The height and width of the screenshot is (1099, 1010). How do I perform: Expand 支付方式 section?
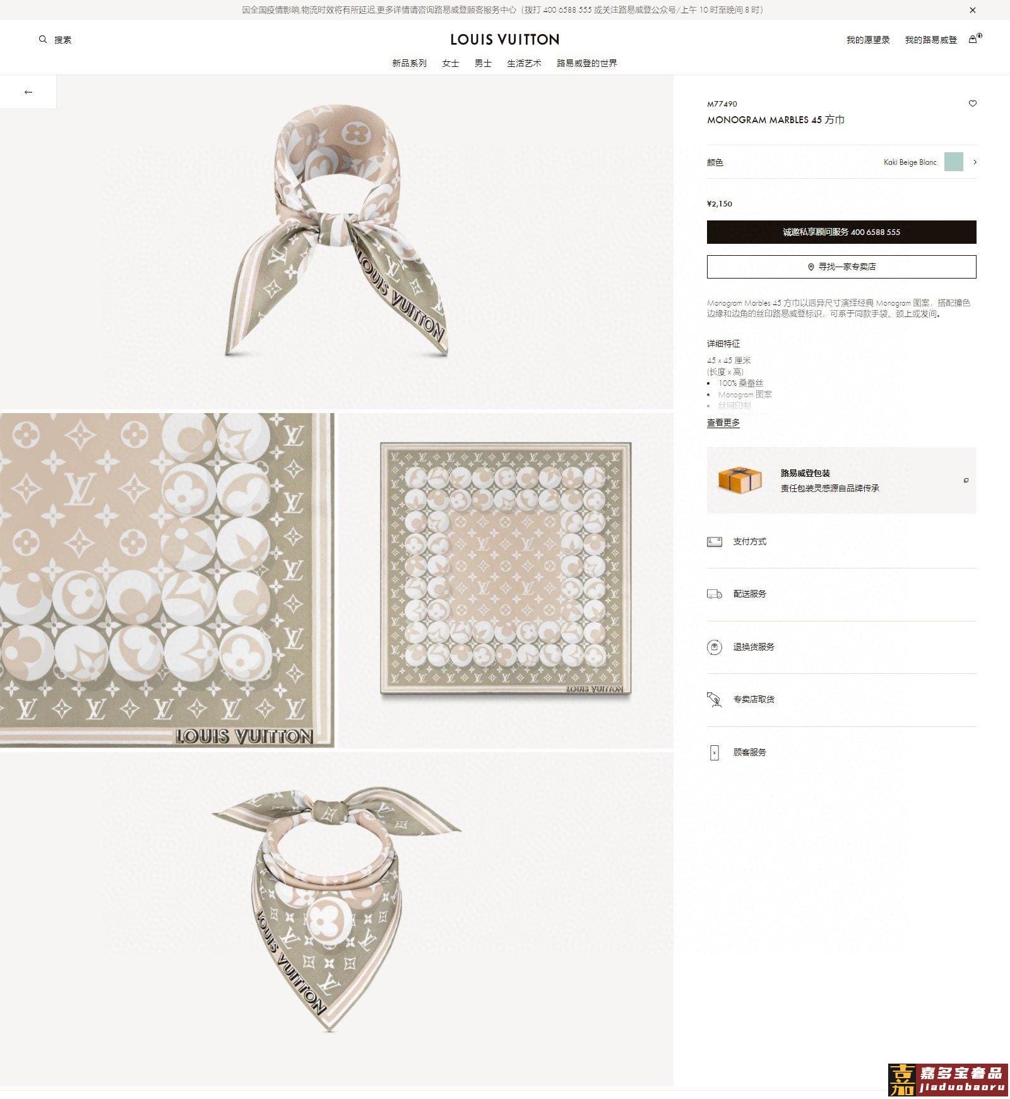[841, 541]
